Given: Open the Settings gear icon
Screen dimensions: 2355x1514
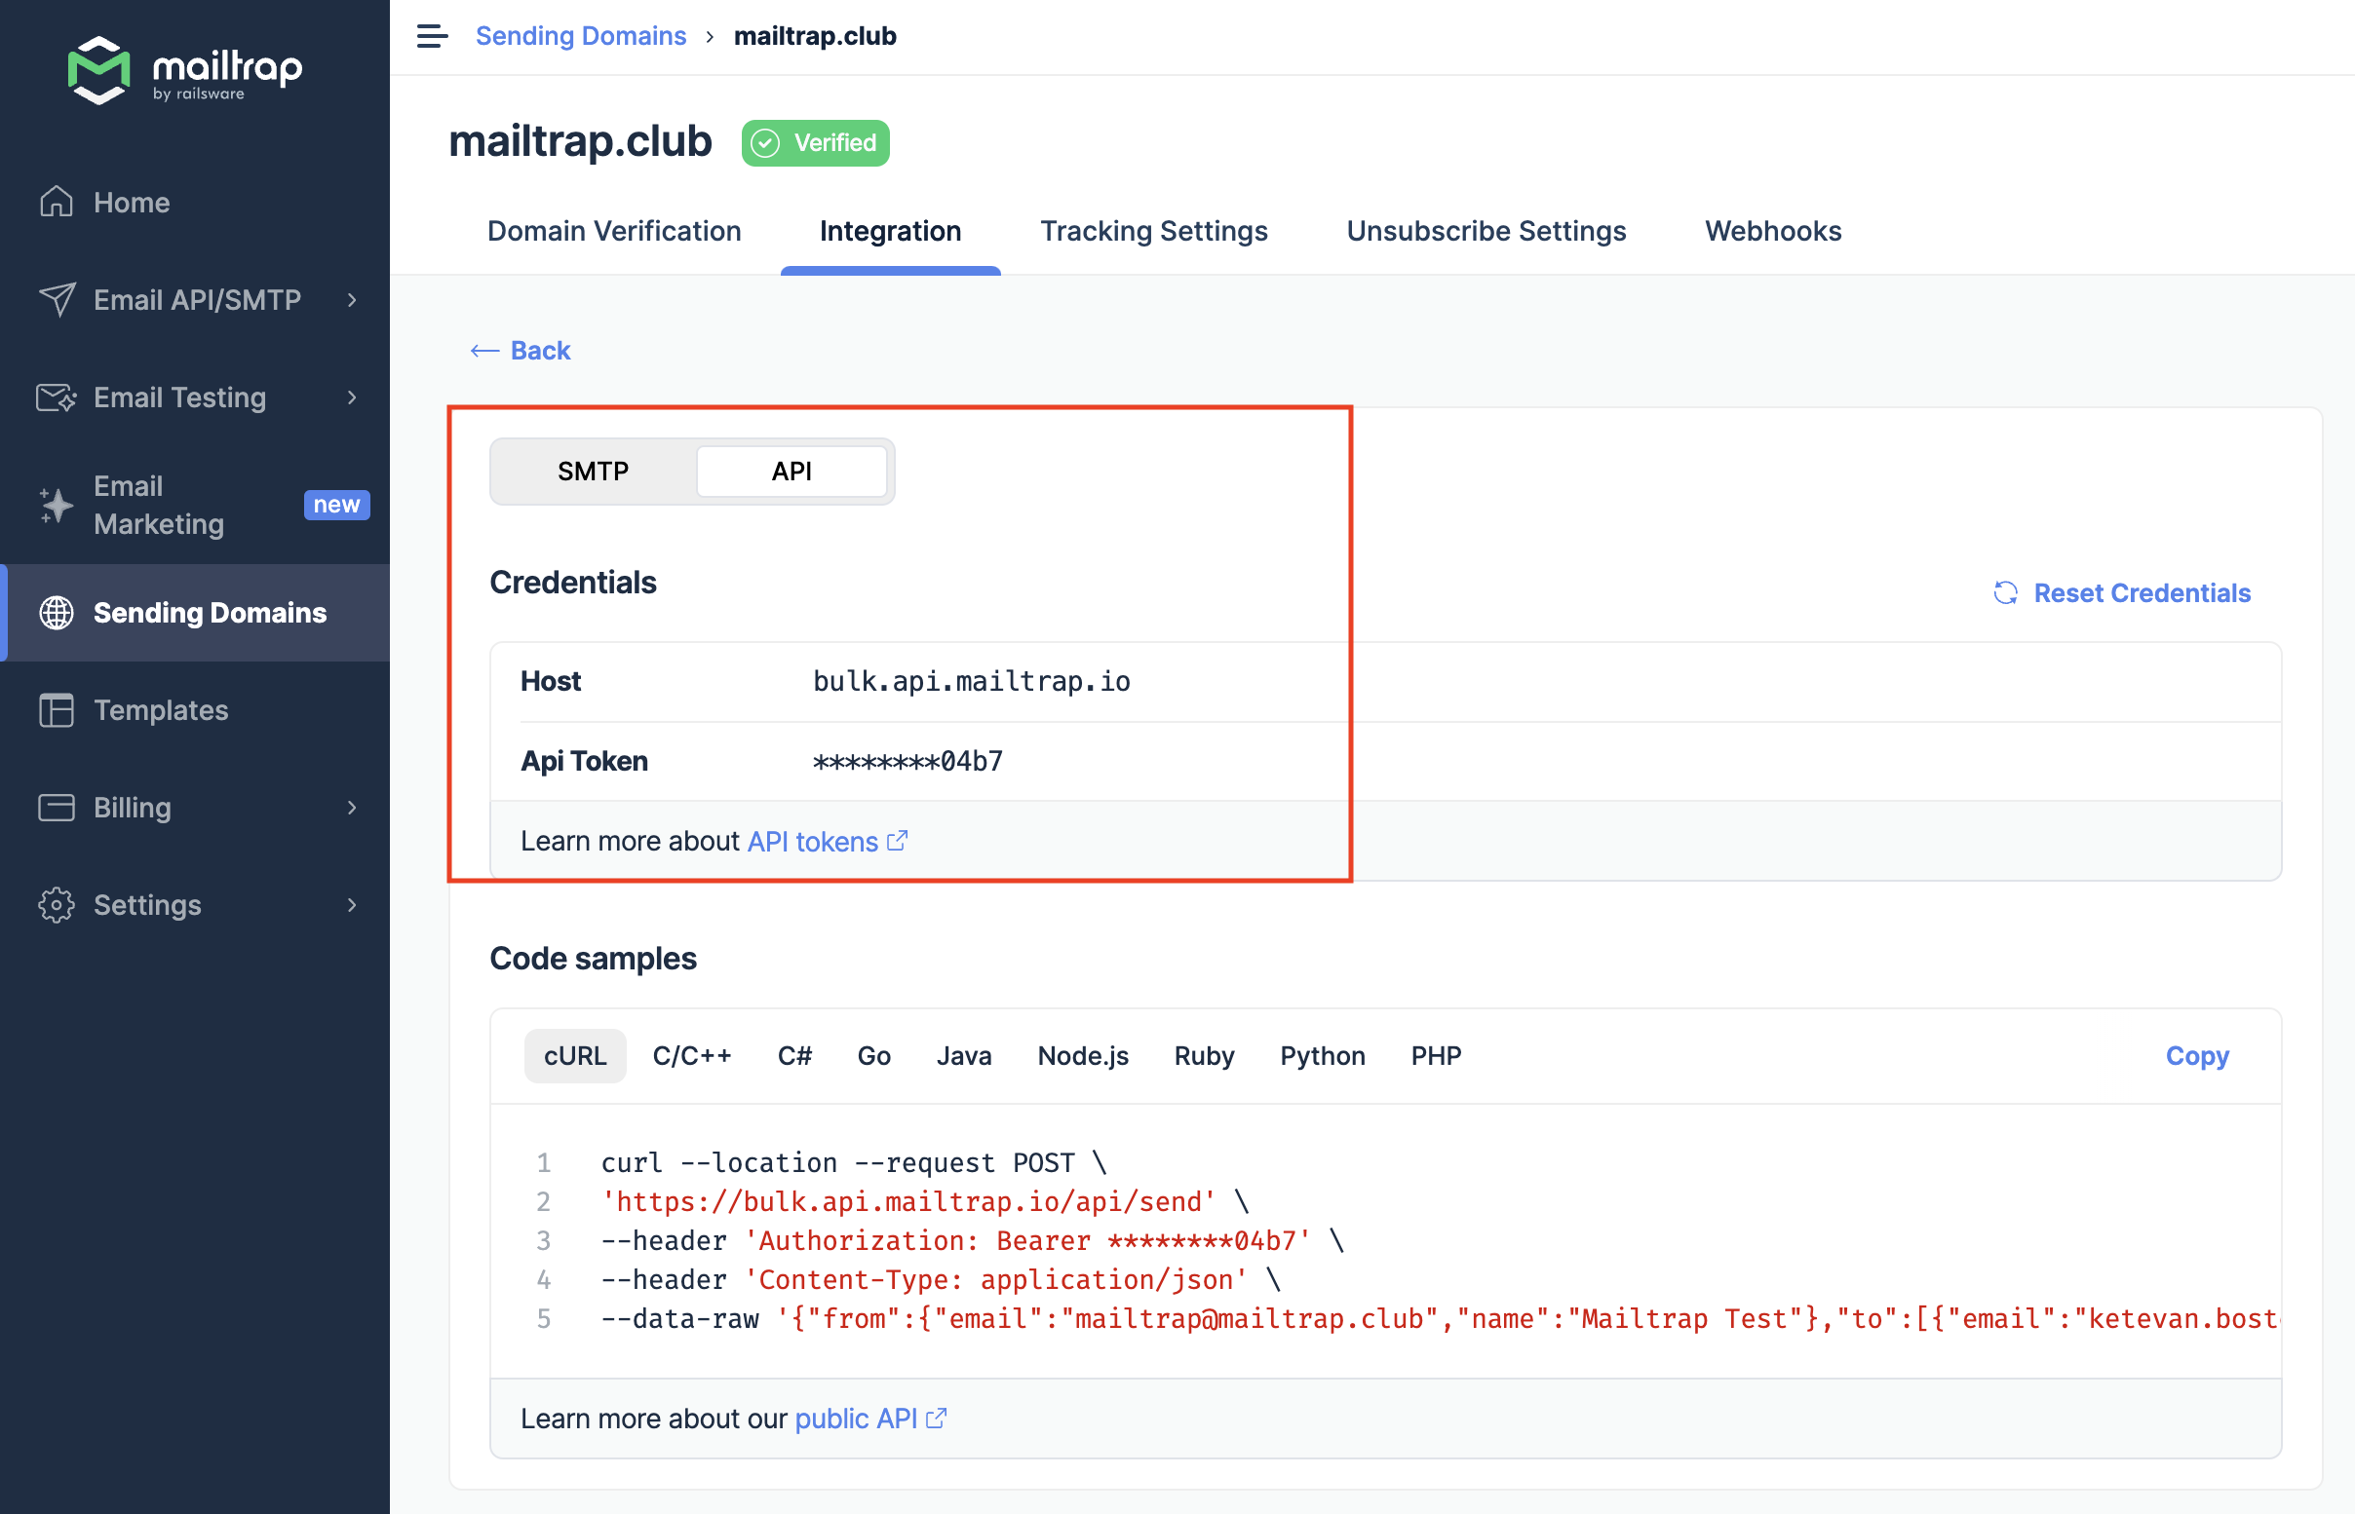Looking at the screenshot, I should point(56,905).
